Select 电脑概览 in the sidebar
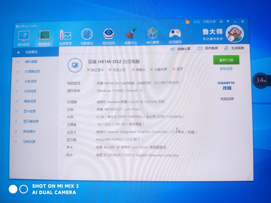 35,52
